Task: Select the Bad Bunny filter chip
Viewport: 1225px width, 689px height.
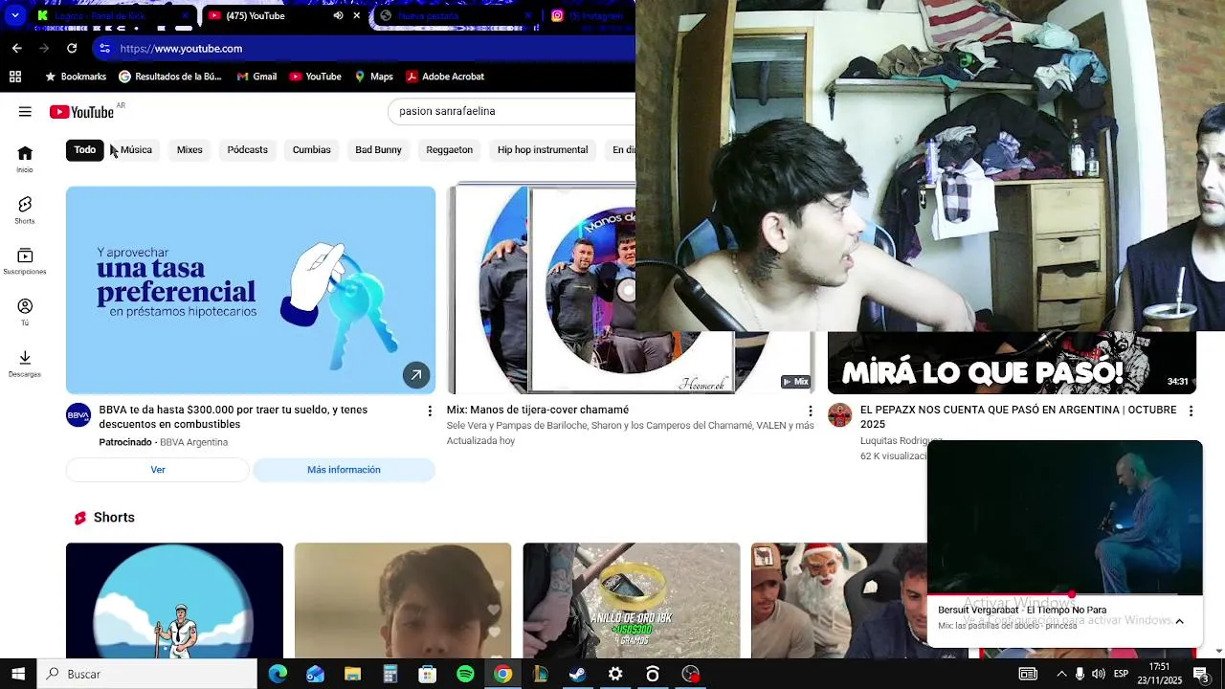Action: 378,150
